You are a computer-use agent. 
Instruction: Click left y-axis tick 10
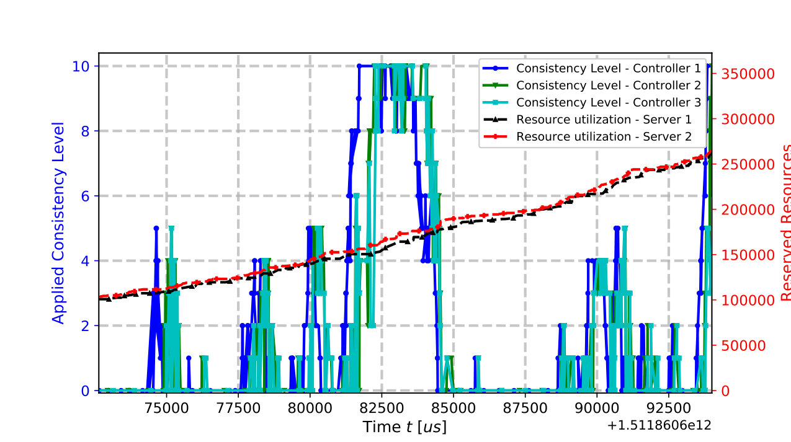tap(82, 66)
